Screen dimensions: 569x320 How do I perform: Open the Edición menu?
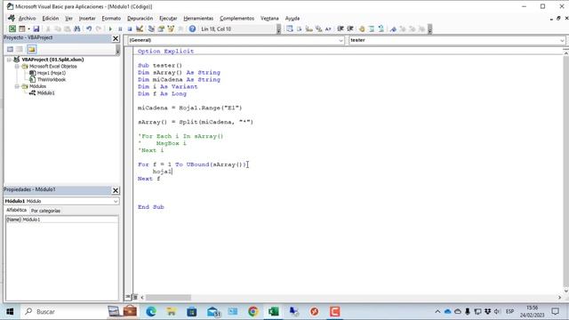[51, 18]
